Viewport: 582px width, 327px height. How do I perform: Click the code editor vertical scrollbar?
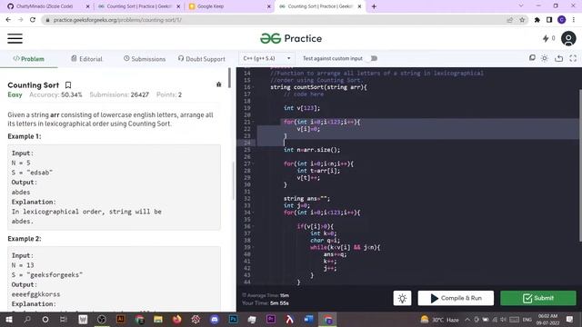pos(580,165)
